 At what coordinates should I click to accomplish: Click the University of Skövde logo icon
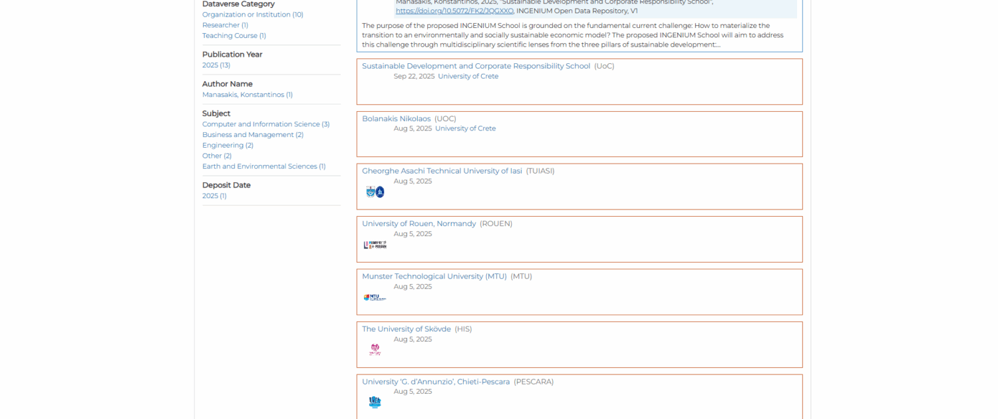(375, 350)
